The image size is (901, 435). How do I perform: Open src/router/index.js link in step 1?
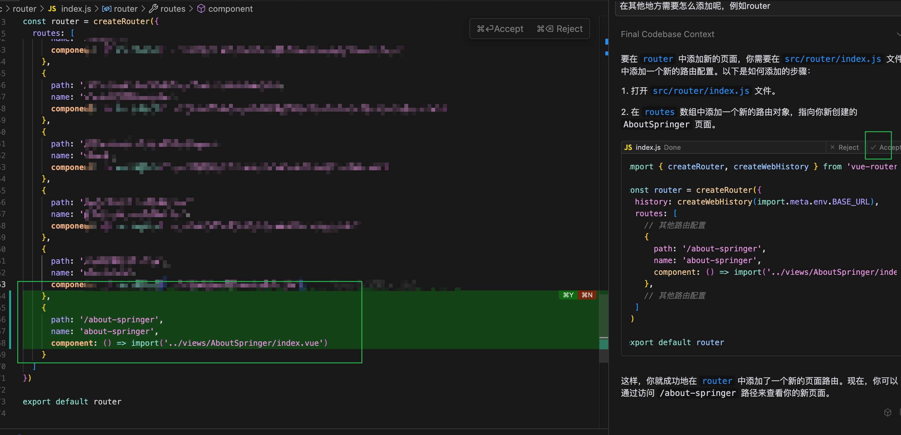click(701, 91)
